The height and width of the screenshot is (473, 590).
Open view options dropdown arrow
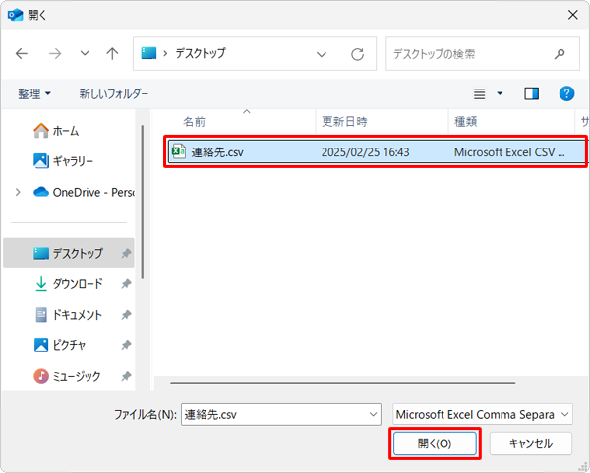pyautogui.click(x=500, y=93)
